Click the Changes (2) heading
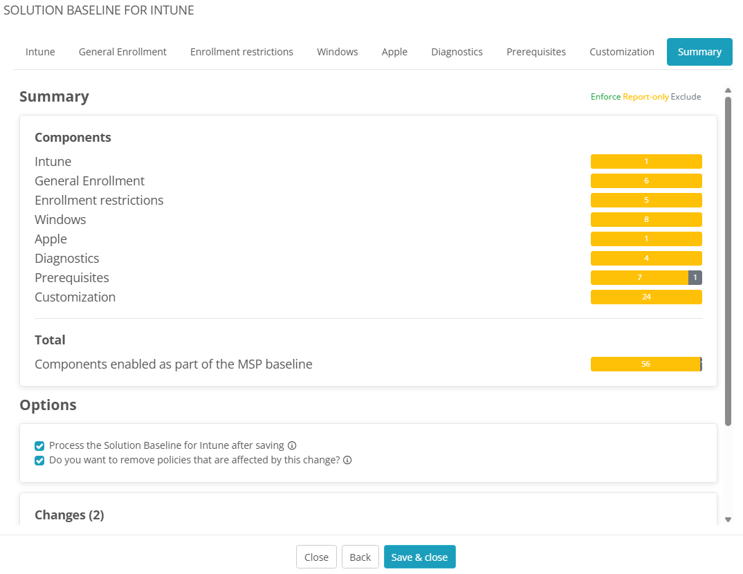 [69, 515]
